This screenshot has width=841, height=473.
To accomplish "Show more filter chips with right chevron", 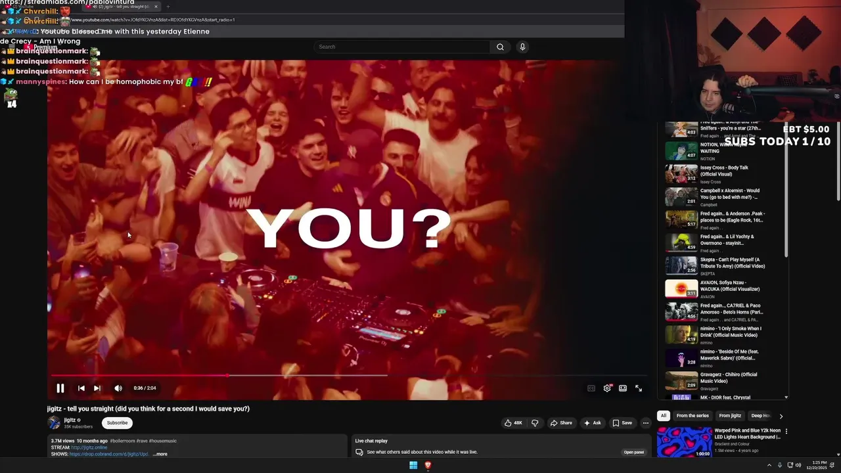I will 781,416.
